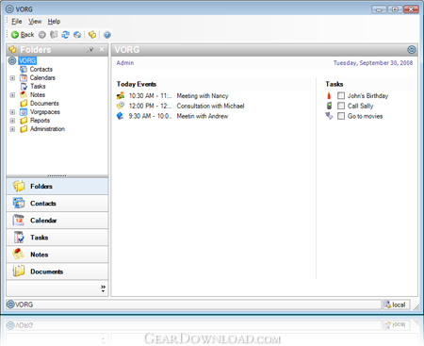Click the navigation pane splitter grip dots
The width and height of the screenshot is (424, 346).
pyautogui.click(x=57, y=175)
